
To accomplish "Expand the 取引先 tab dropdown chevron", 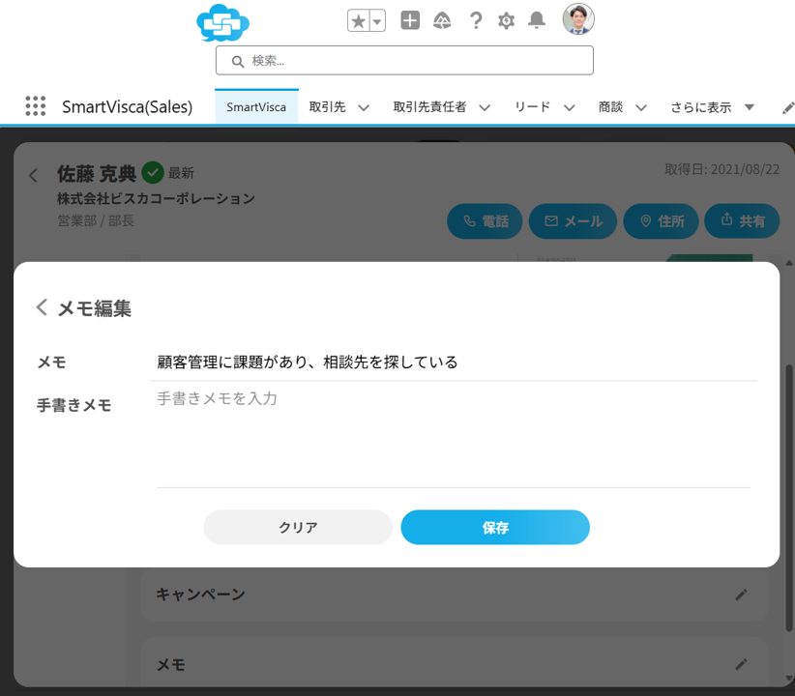I will coord(364,107).
